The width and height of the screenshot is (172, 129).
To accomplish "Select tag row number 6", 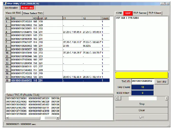I will (57, 39).
